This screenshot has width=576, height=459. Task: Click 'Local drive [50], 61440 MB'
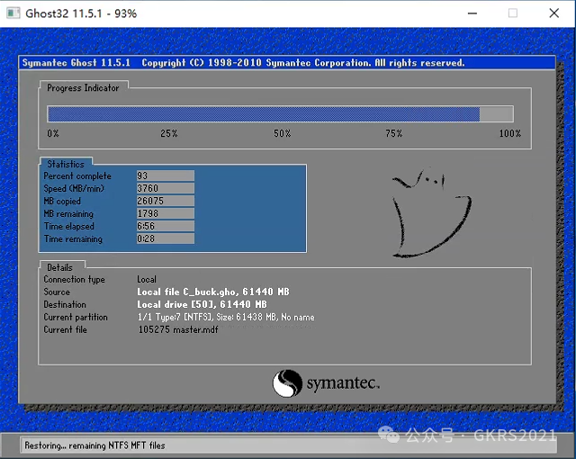pyautogui.click(x=202, y=304)
